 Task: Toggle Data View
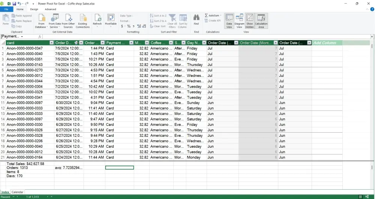coord(229,21)
